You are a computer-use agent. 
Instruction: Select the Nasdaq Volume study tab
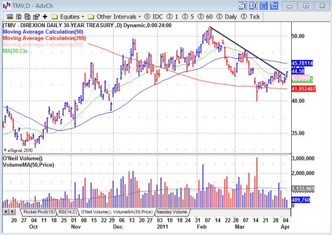pyautogui.click(x=172, y=212)
